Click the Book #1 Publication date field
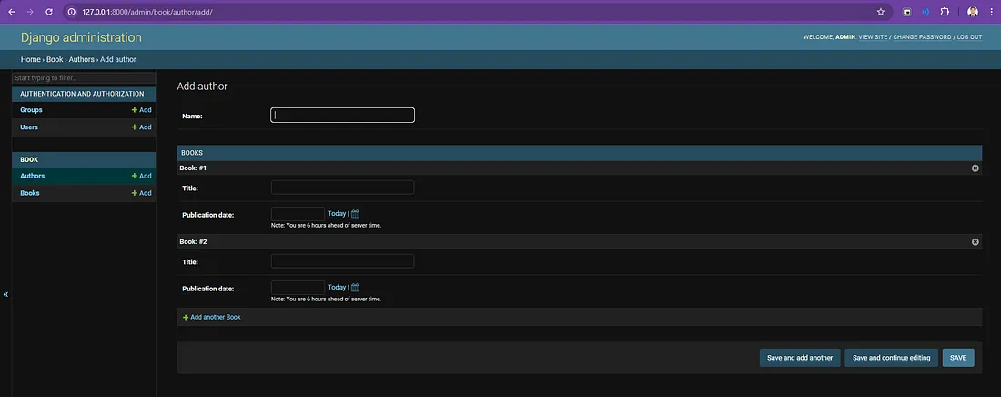This screenshot has height=397, width=1001. coord(298,213)
